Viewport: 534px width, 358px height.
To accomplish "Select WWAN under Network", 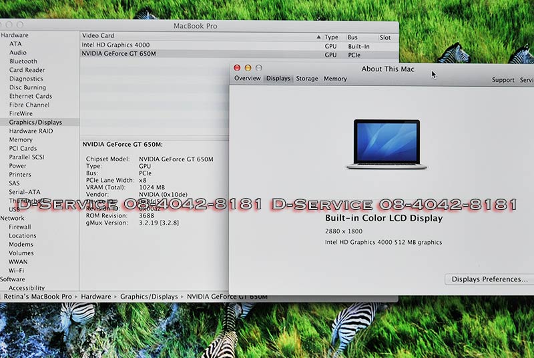I will pos(18,262).
